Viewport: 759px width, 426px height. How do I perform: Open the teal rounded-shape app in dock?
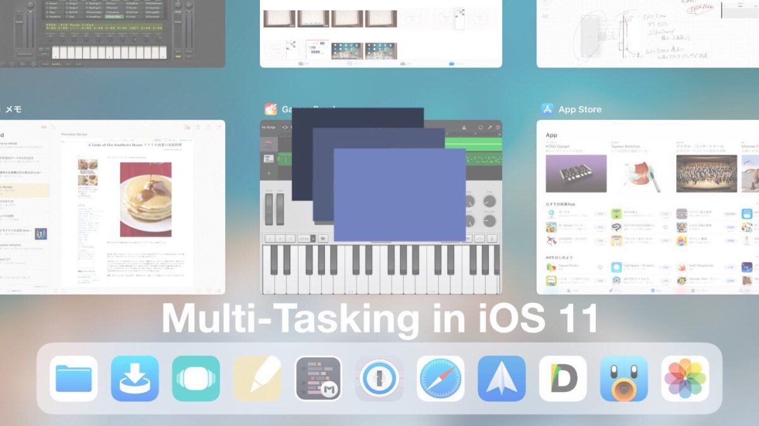196,379
